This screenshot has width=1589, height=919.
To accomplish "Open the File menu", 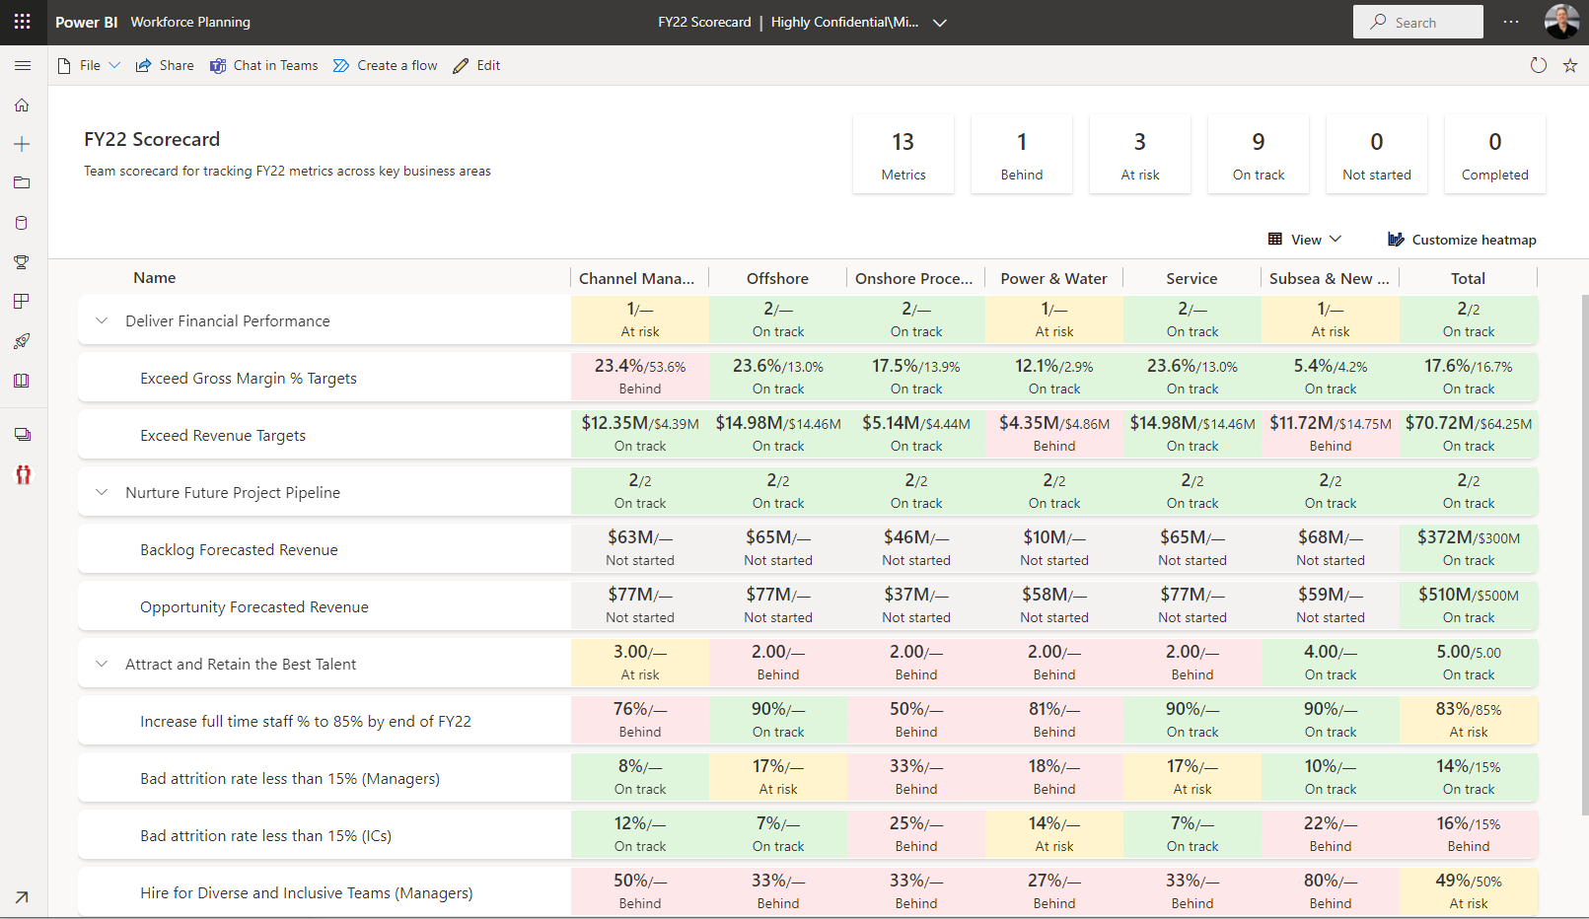I will 89,66.
